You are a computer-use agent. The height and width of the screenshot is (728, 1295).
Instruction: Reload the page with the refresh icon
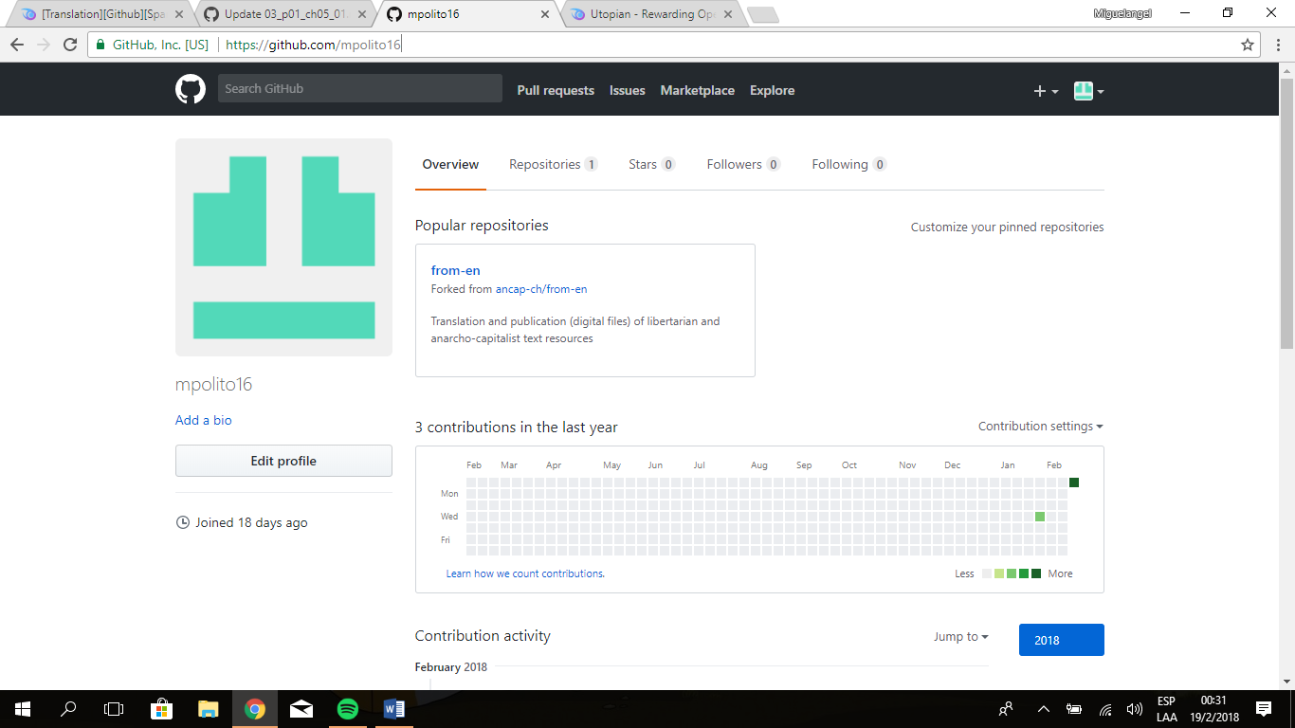(70, 45)
